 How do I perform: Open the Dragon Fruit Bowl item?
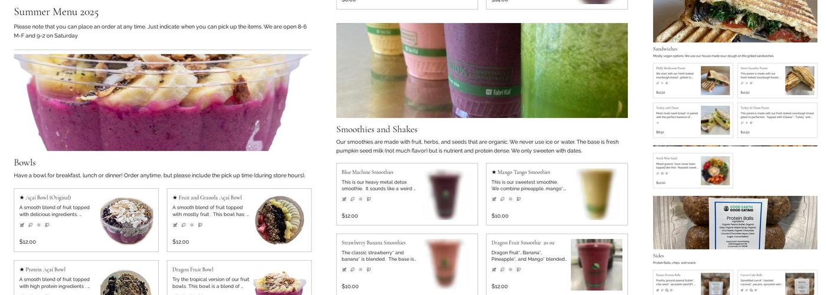point(193,270)
